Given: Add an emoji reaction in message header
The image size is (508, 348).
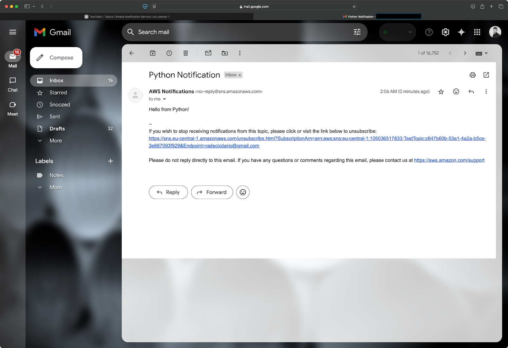Looking at the screenshot, I should click(x=456, y=91).
